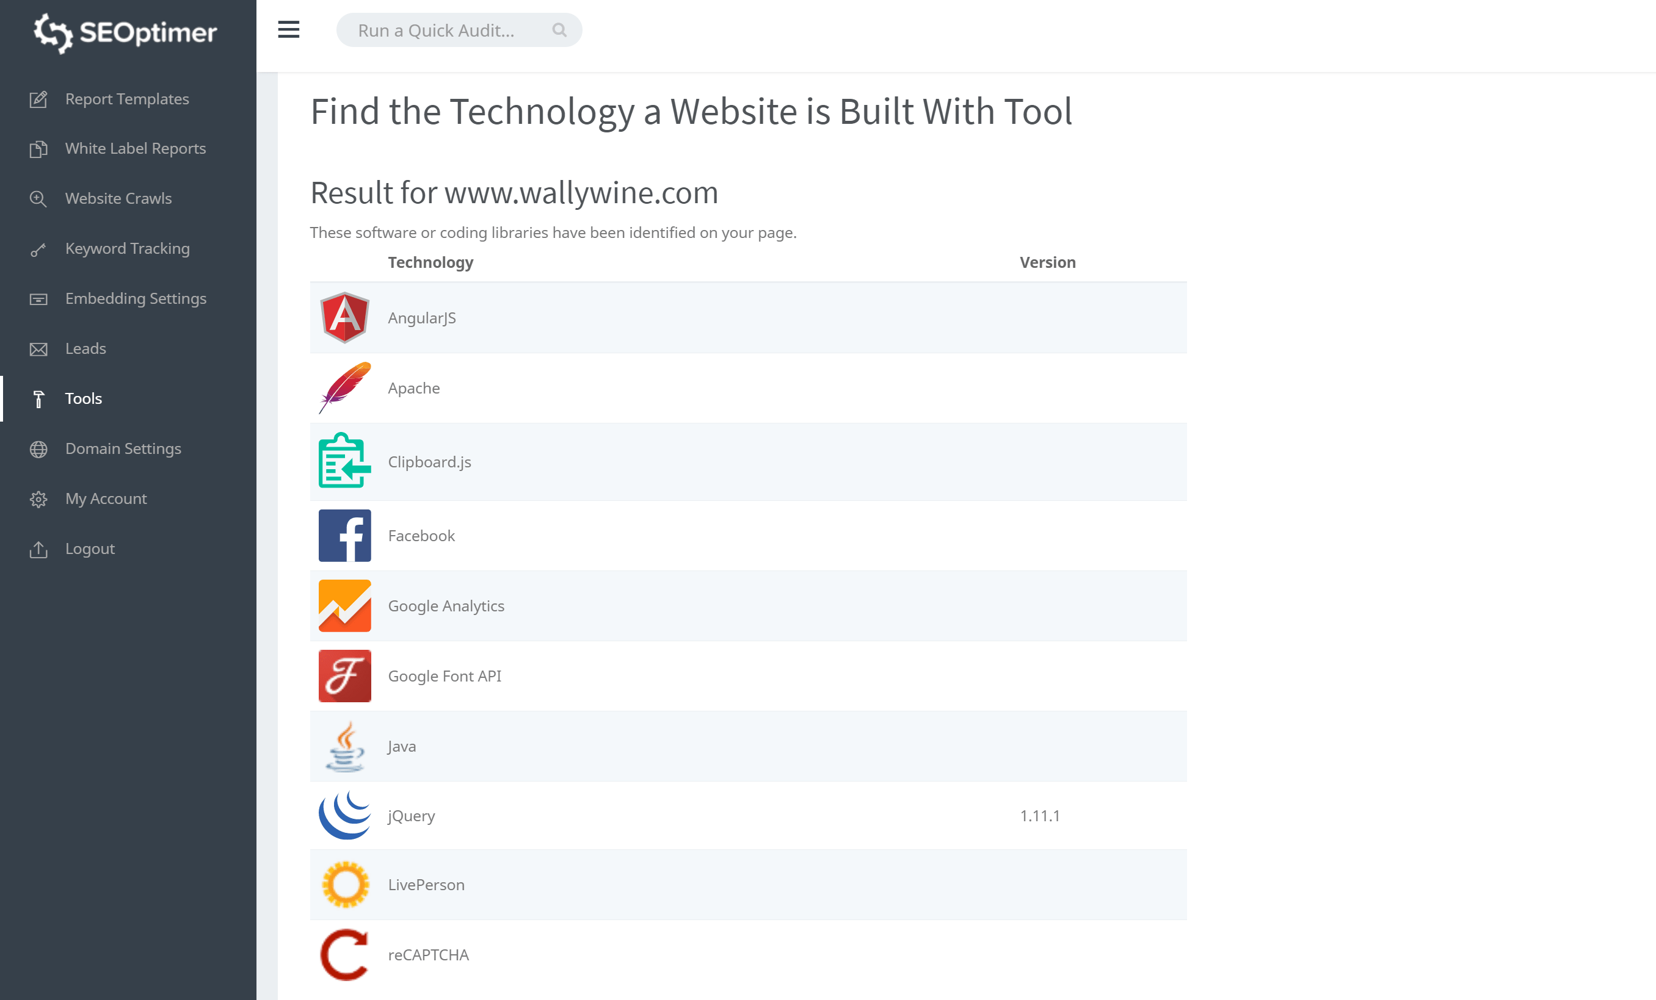Open Domain Settings page
1656x1000 pixels.
coord(123,448)
